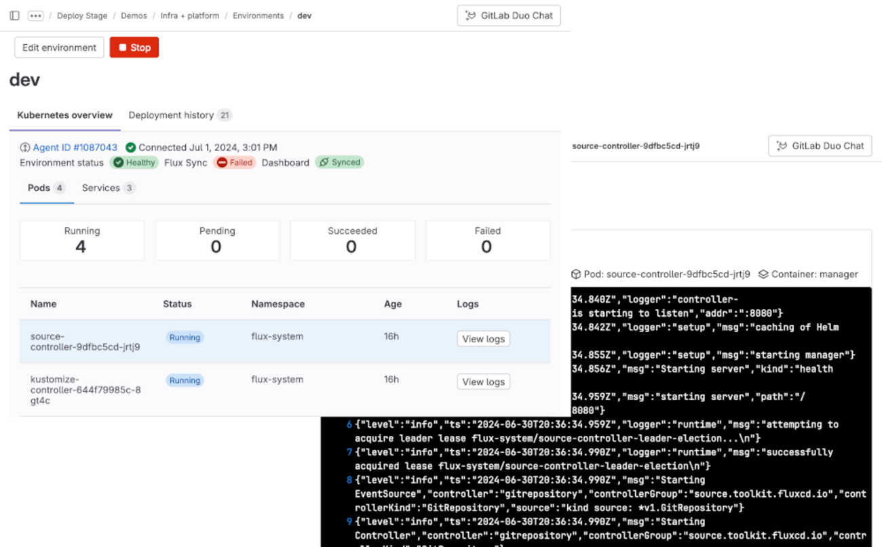This screenshot has height=547, width=882.
Task: Click the Status column header
Action: click(177, 304)
